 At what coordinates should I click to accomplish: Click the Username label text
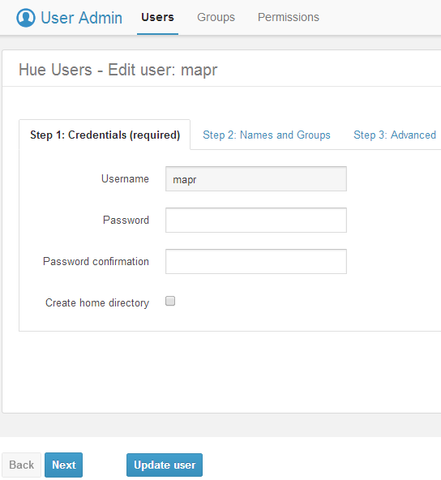click(x=125, y=178)
